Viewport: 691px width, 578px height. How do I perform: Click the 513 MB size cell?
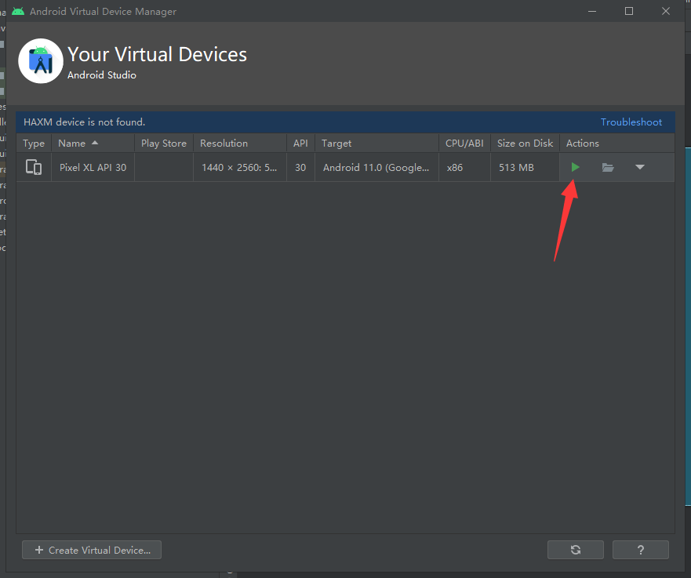(525, 167)
